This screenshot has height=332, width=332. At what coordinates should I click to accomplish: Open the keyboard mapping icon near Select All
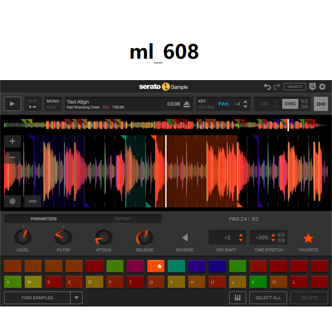pos(238,298)
